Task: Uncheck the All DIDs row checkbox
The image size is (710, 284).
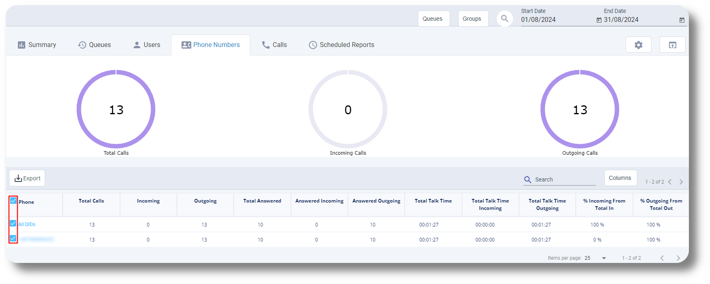Action: click(13, 223)
